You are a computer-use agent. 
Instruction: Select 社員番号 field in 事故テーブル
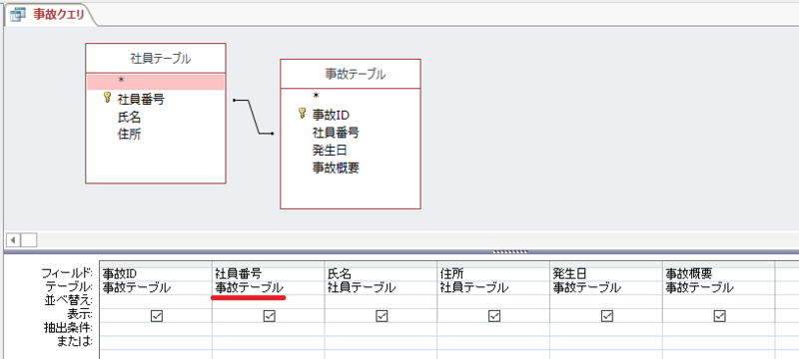[336, 133]
